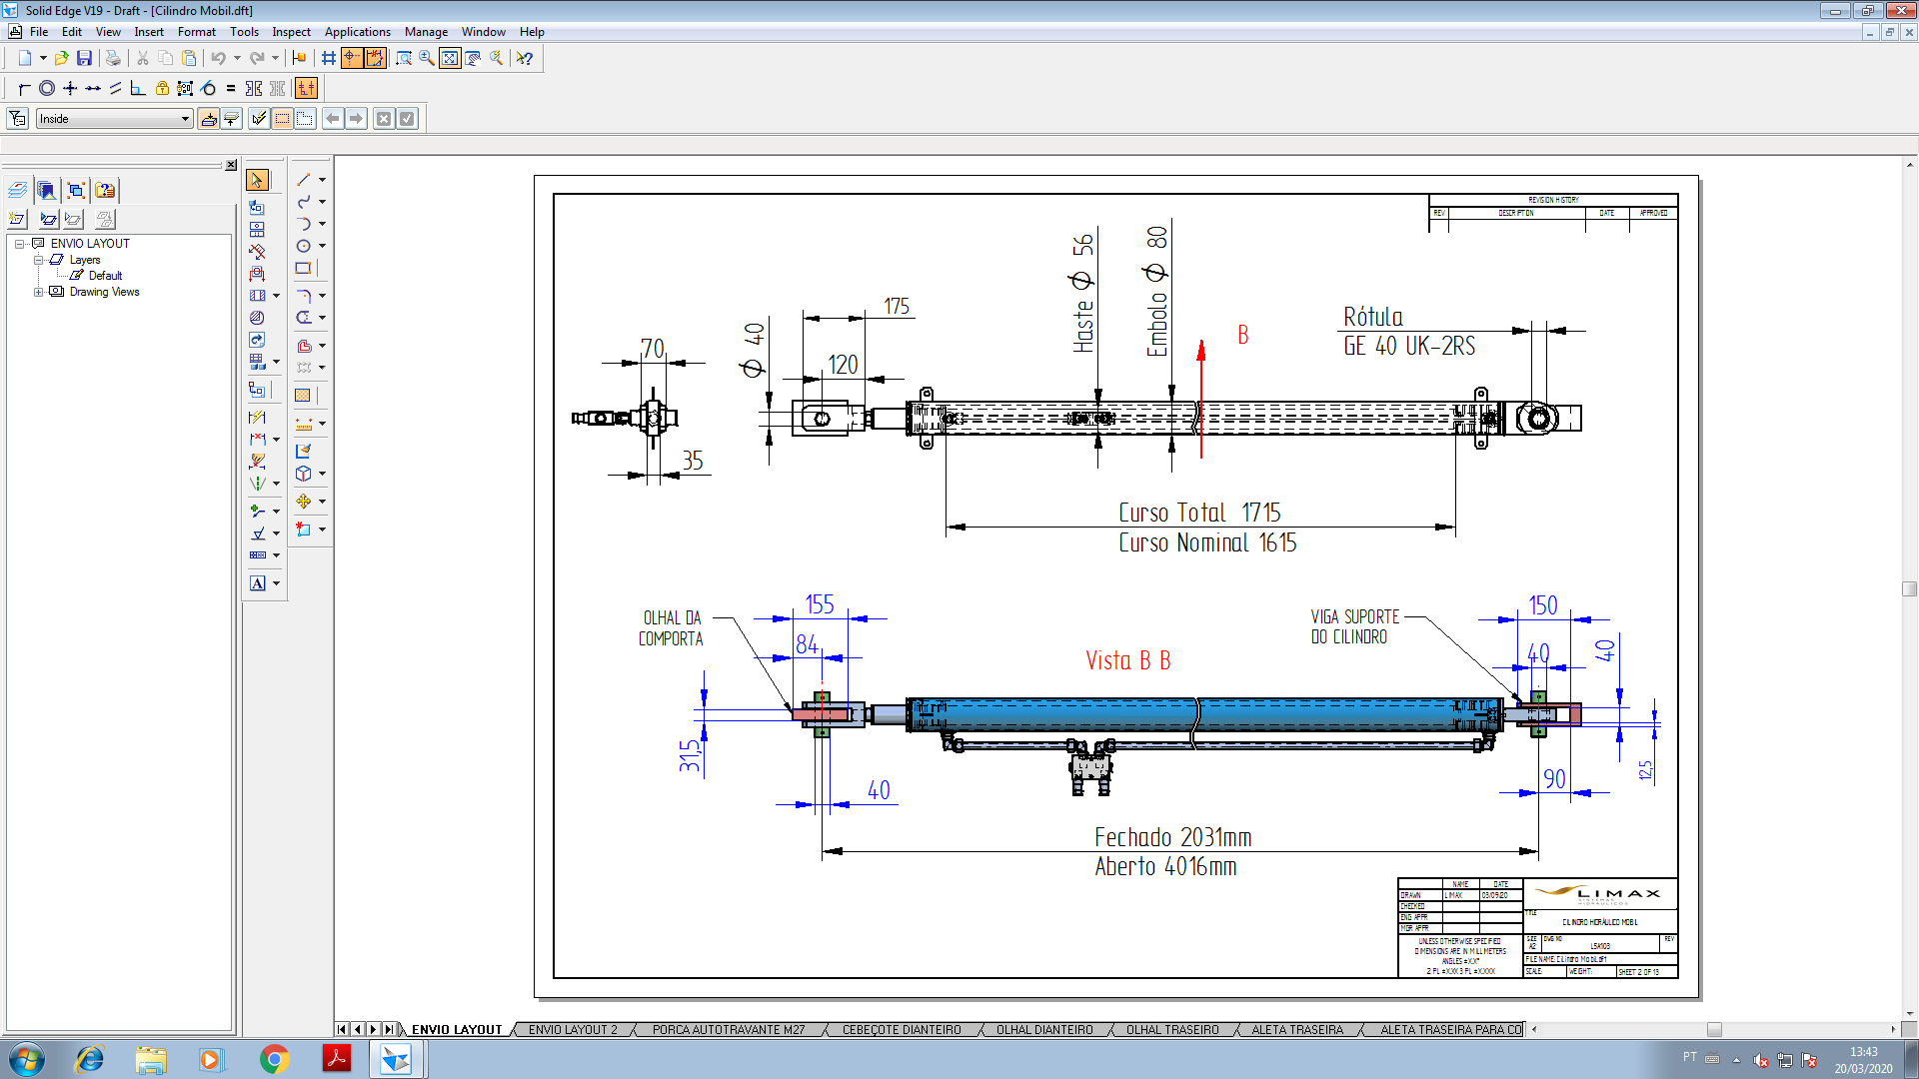Undo the last action with Undo arrow
The image size is (1919, 1079).
218,58
